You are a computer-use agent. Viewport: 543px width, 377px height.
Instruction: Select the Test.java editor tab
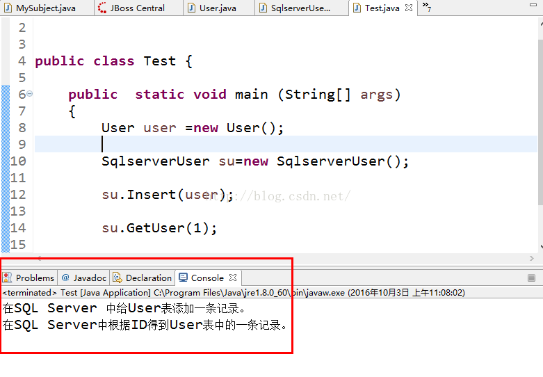[x=382, y=8]
